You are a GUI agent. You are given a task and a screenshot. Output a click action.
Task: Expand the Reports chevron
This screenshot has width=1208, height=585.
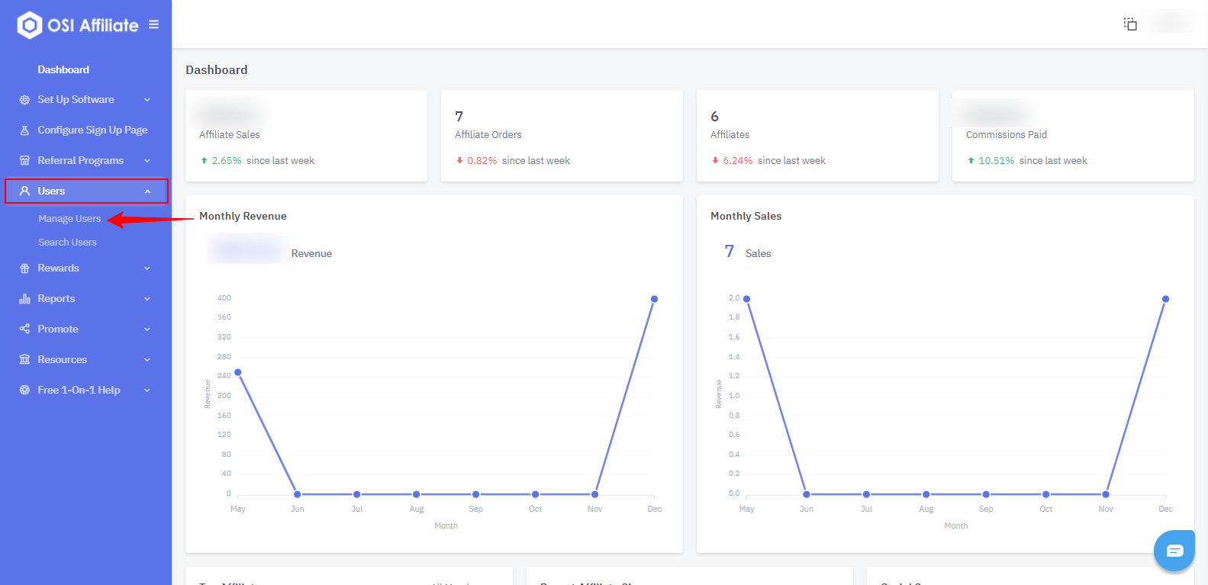pyautogui.click(x=147, y=299)
